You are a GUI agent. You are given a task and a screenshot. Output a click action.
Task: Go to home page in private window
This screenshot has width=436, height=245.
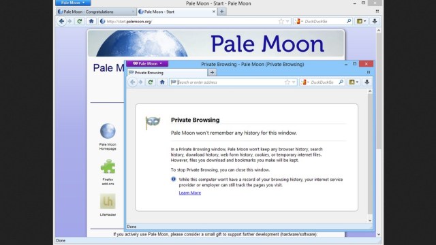162,82
